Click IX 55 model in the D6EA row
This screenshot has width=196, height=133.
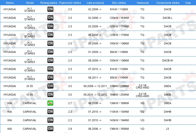click(30, 86)
